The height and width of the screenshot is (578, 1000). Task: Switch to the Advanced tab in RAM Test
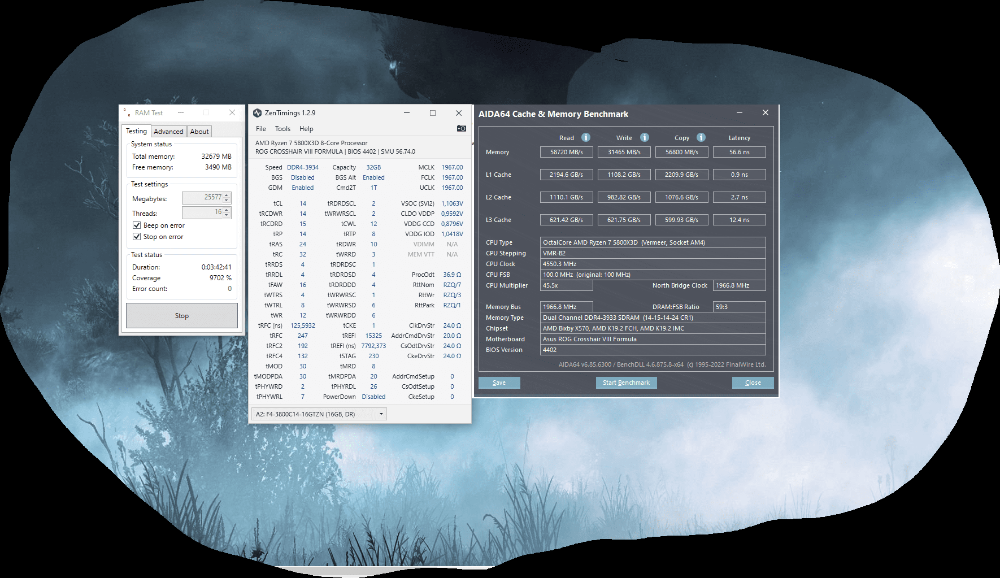click(x=168, y=132)
